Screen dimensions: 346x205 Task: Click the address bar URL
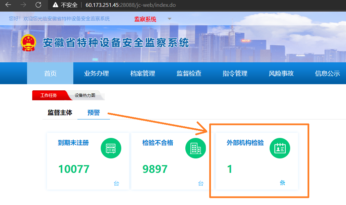131,5
